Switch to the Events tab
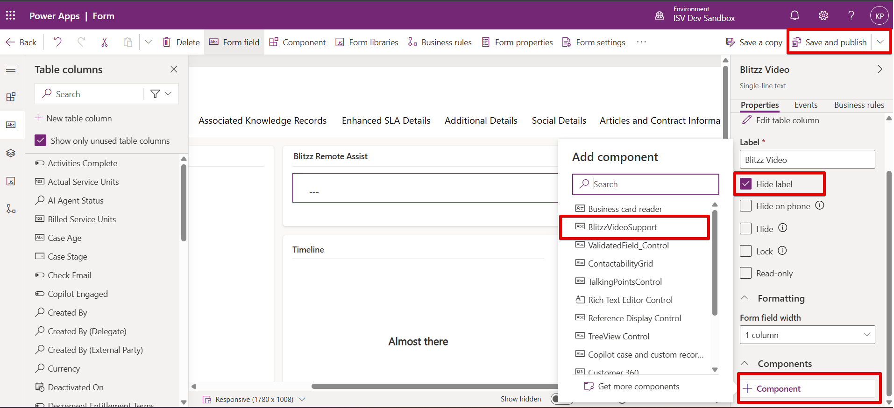The image size is (894, 408). [x=806, y=105]
